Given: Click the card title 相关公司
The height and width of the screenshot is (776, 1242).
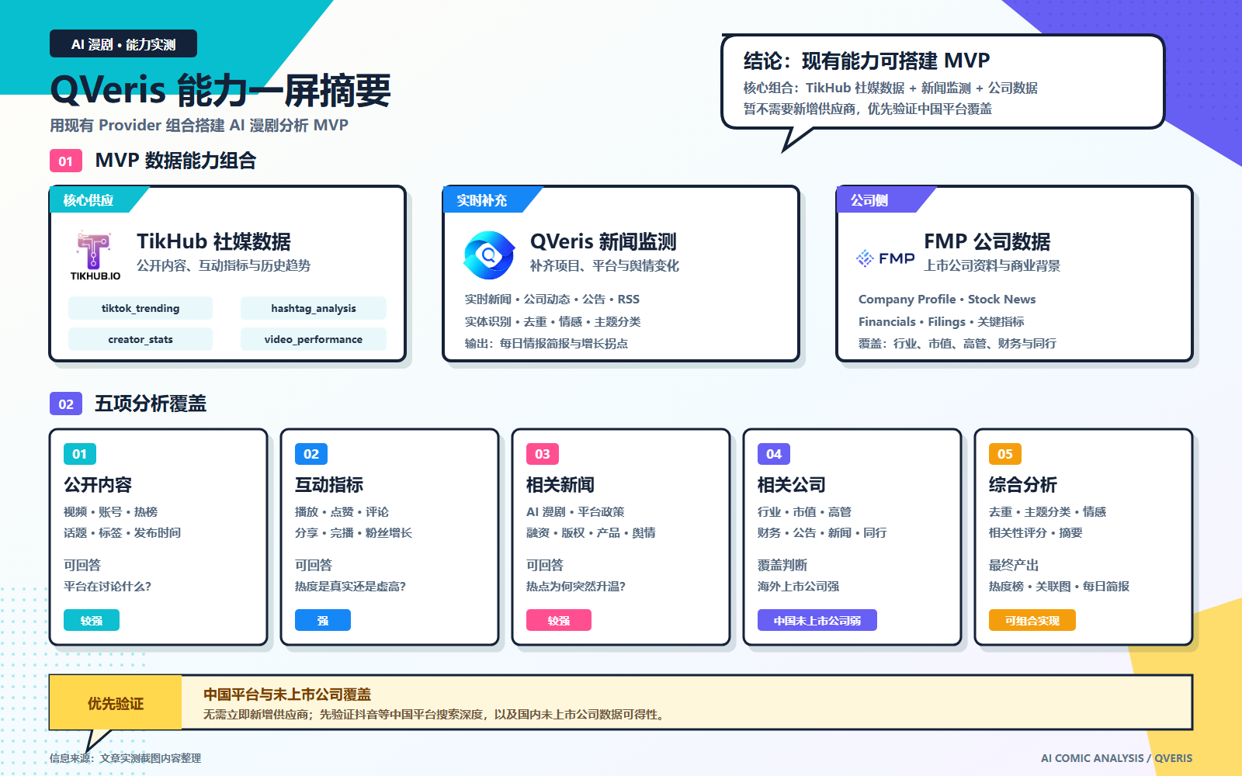Looking at the screenshot, I should click(x=792, y=485).
